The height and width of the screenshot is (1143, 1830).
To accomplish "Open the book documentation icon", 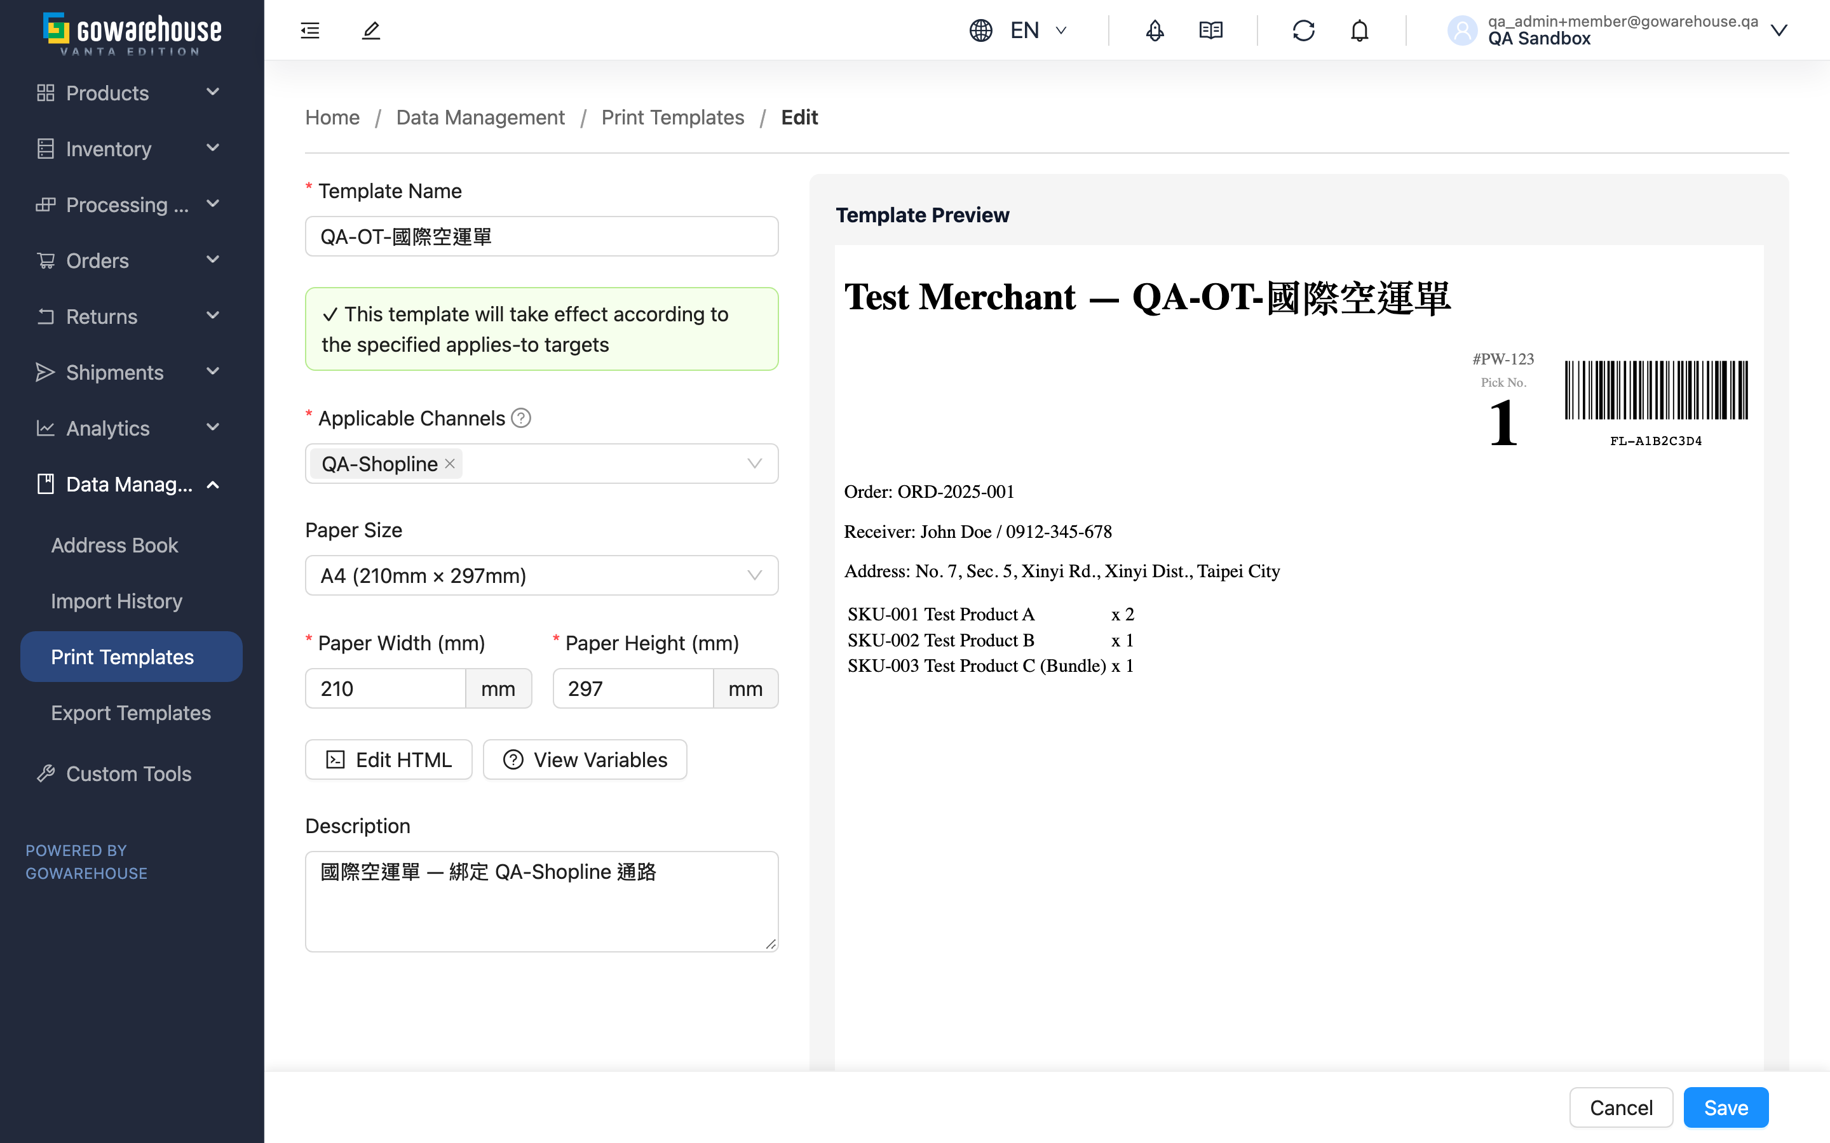I will (1210, 30).
